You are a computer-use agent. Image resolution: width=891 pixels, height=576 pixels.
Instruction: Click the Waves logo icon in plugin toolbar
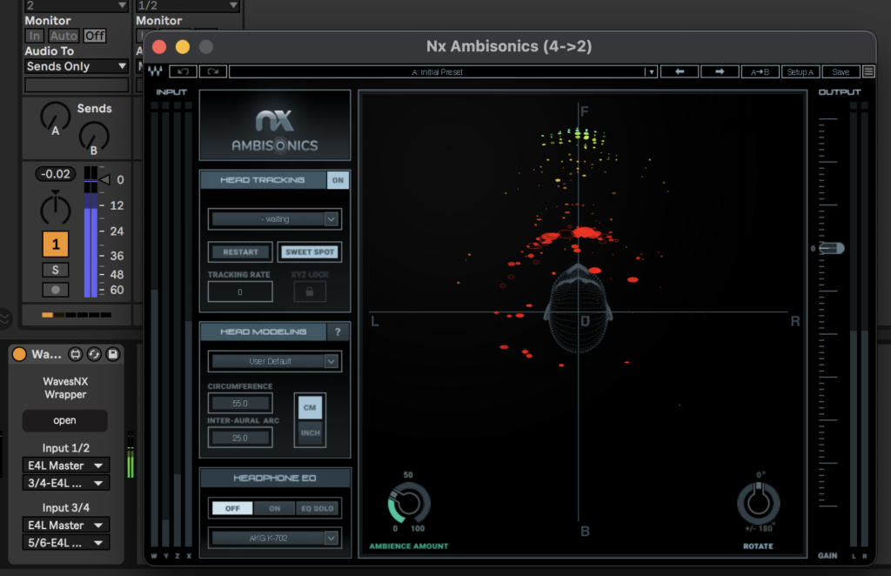tap(156, 72)
